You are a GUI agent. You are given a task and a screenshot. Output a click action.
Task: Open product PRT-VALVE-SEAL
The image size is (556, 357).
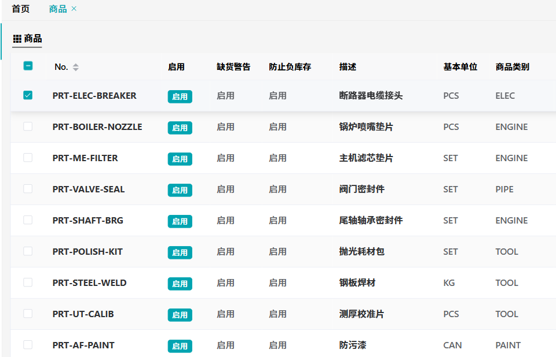[x=88, y=189]
